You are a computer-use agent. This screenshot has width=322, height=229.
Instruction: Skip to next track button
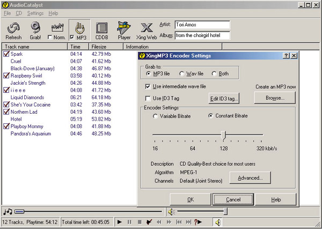(x=188, y=222)
